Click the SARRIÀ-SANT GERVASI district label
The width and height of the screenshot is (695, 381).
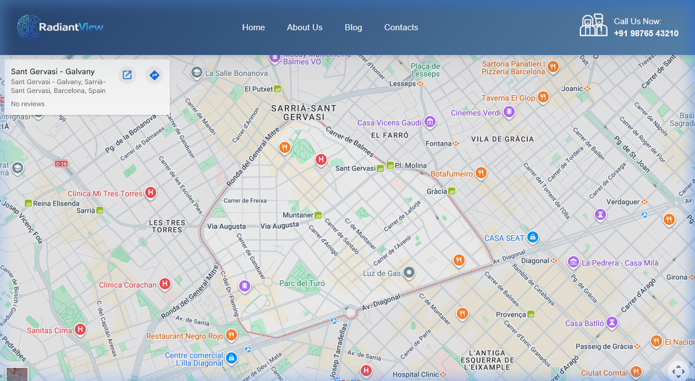[304, 113]
